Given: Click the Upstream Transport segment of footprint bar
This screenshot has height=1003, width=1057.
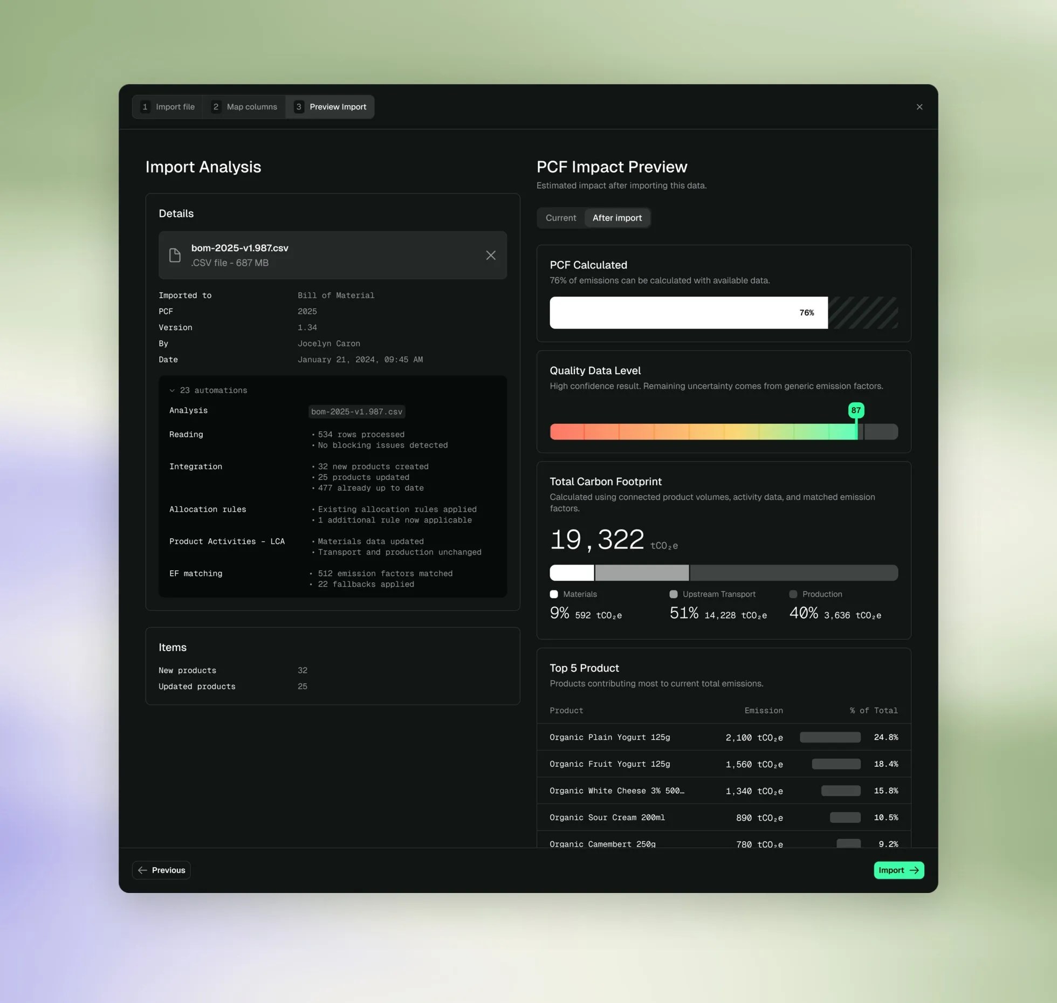Looking at the screenshot, I should (x=642, y=573).
